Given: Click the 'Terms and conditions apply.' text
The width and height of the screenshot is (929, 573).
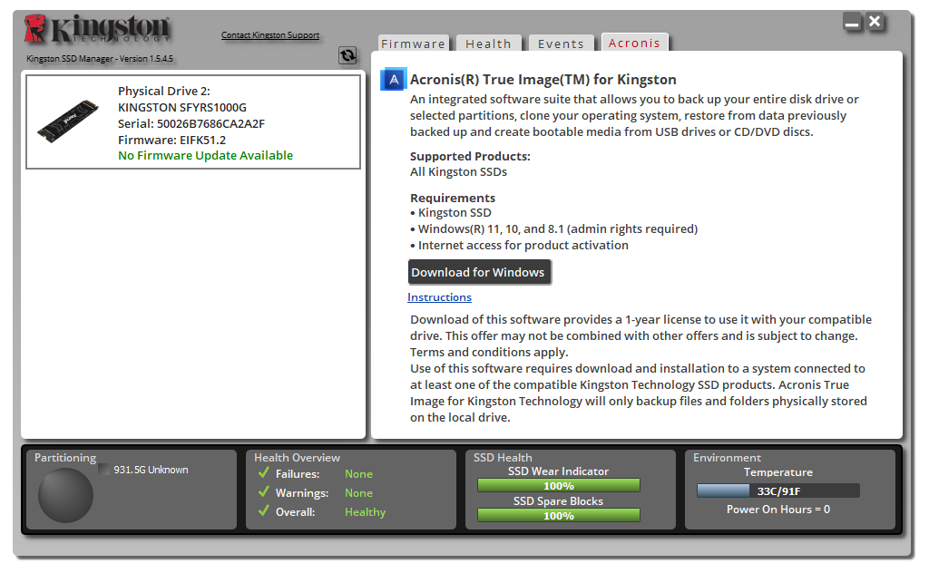Looking at the screenshot, I should pyautogui.click(x=489, y=352).
